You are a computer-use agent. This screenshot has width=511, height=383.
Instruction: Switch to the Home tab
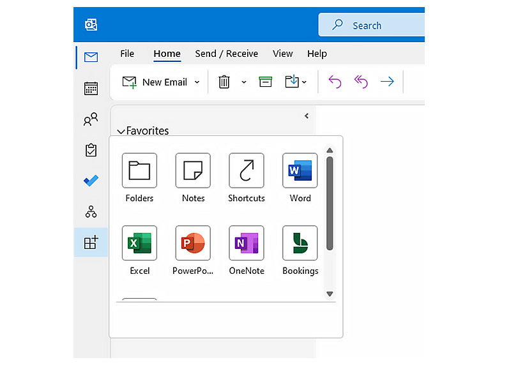tap(167, 54)
